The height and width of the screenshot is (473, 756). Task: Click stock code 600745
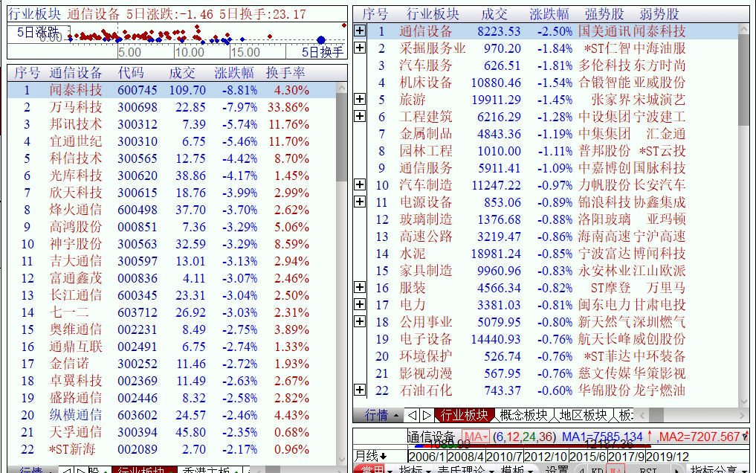coord(138,90)
